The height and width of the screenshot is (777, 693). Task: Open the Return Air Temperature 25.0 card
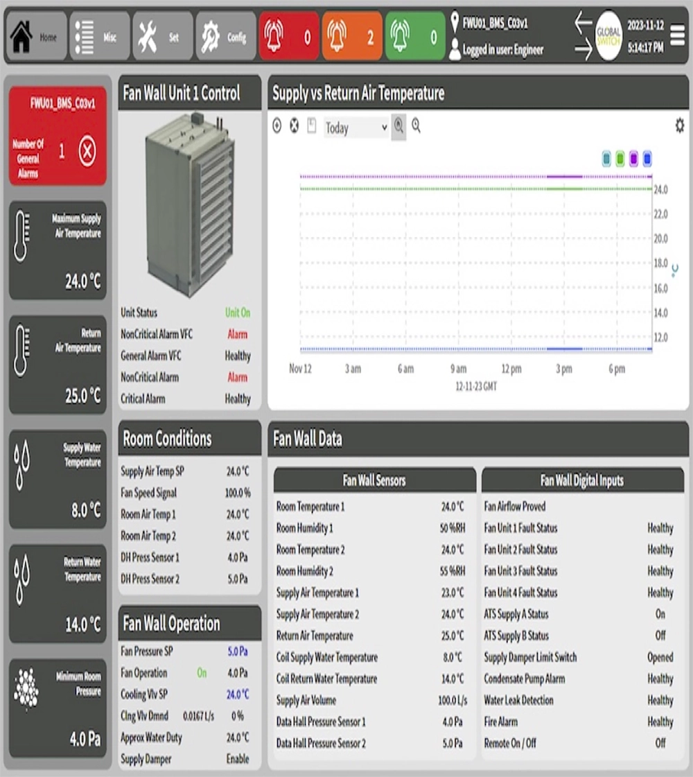[x=58, y=365]
